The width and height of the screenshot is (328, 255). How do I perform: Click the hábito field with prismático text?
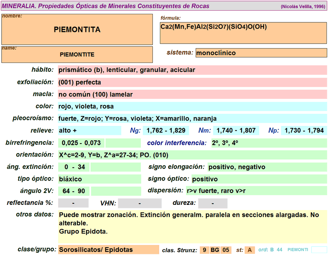pos(192,70)
